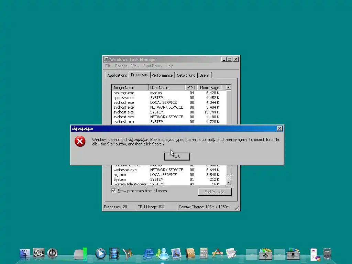Open the View menu
Viewport: 352px width, 264px height.
click(135, 66)
